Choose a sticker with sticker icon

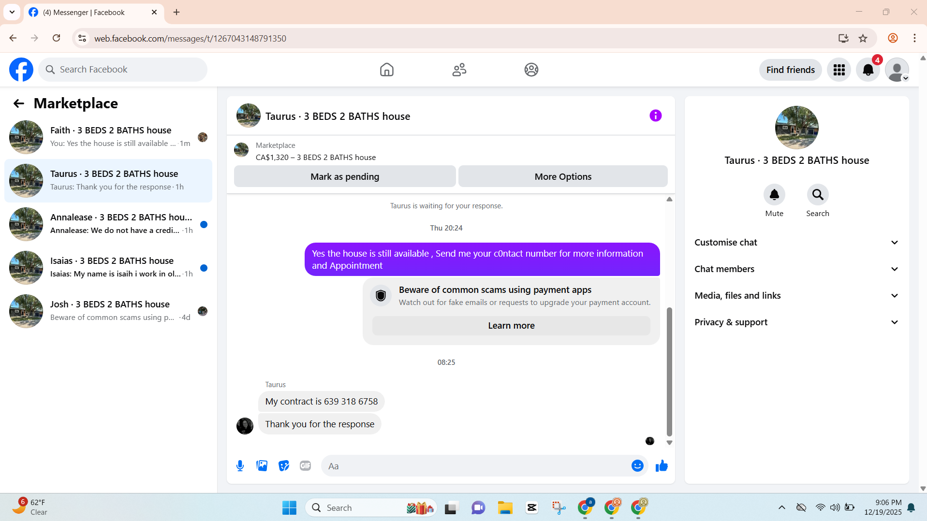284,466
